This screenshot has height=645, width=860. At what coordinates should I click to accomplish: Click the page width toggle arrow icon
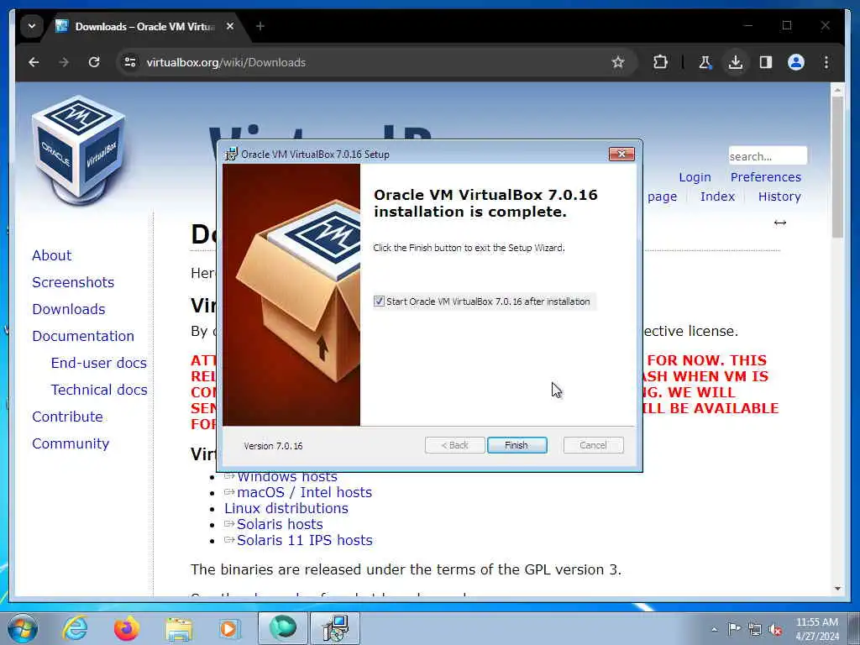coord(780,223)
